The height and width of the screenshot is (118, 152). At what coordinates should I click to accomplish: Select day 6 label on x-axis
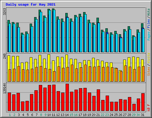coord(32,115)
